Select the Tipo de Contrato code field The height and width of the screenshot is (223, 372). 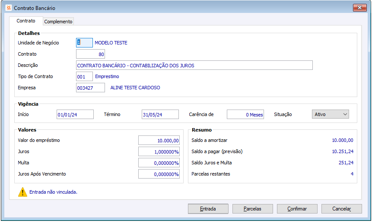tap(84, 77)
